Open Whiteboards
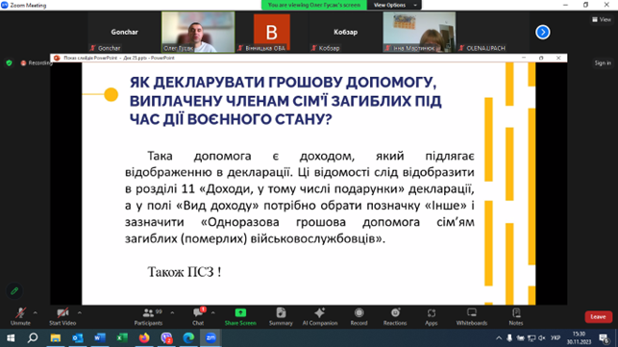Viewport: 618px width, 347px height. coord(471,316)
